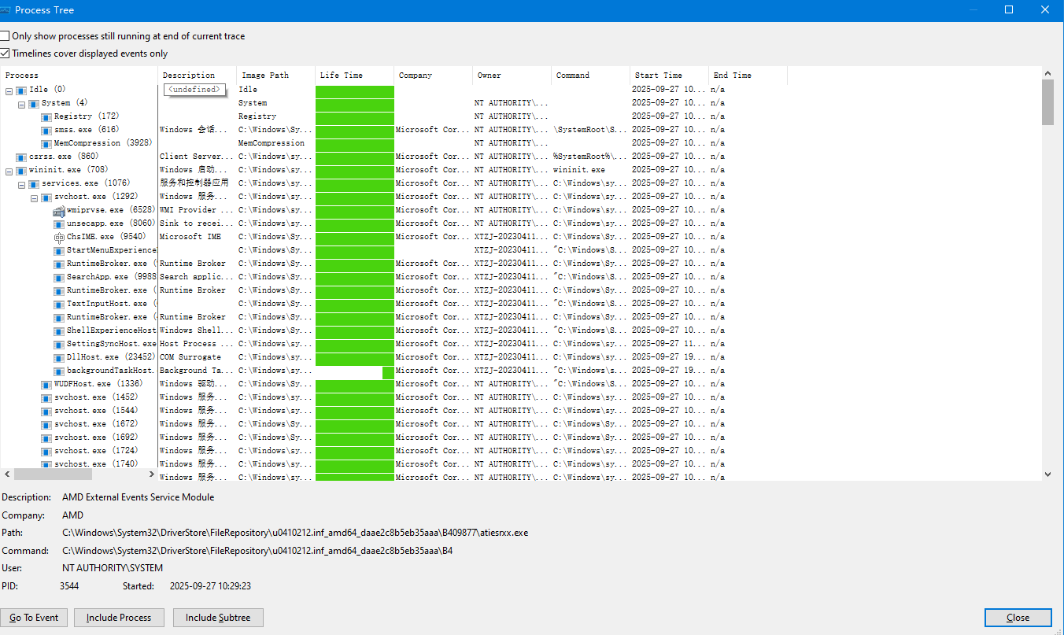
Task: Enable only show processes still running
Action: tap(6, 36)
